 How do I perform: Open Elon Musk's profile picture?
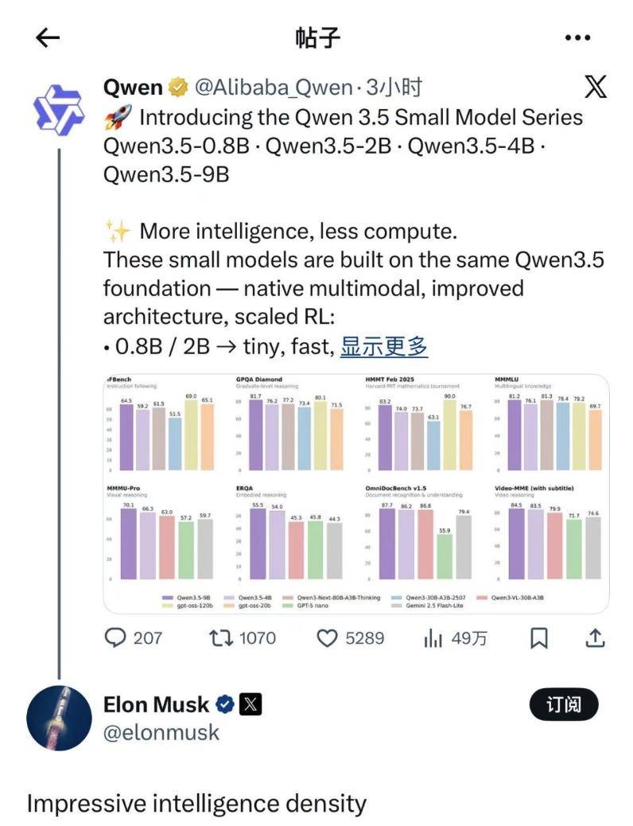(x=59, y=717)
